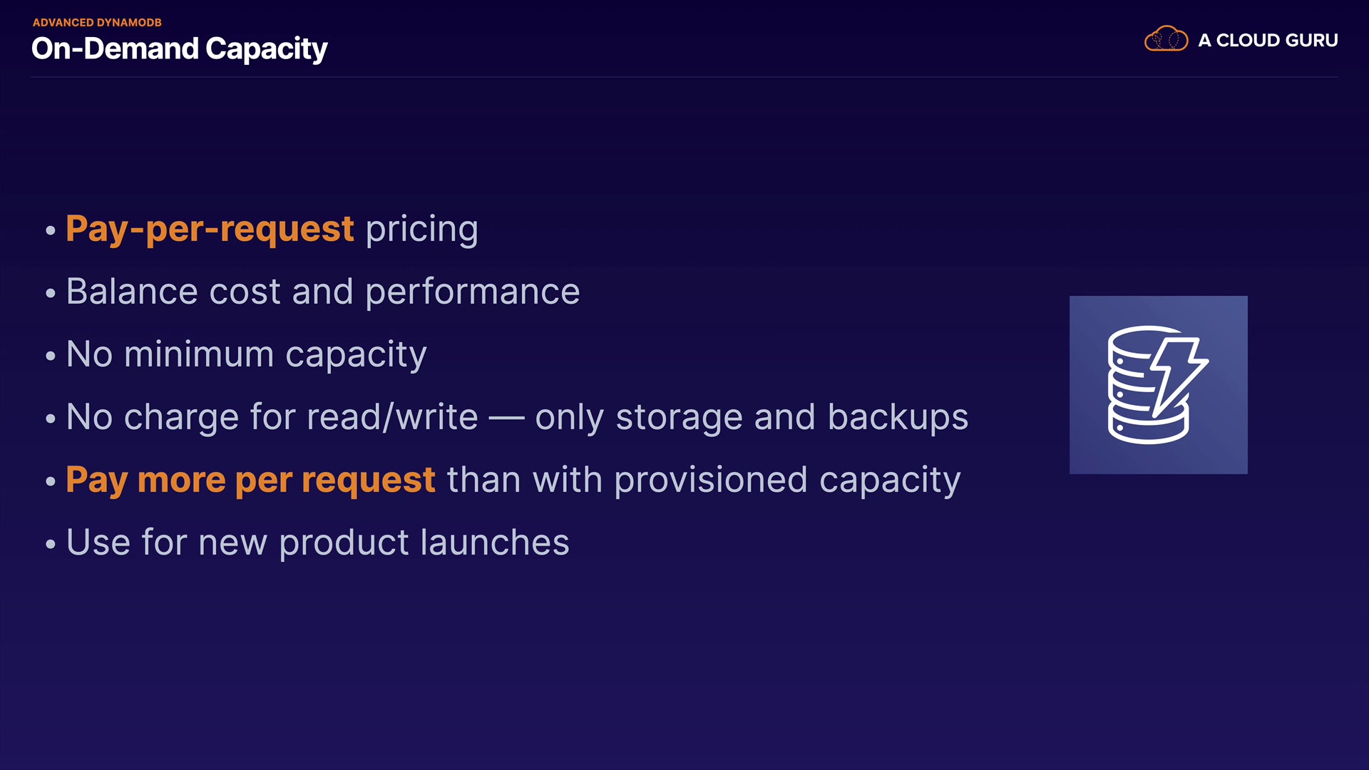The height and width of the screenshot is (770, 1369).
Task: Click the bullet dot before "Pay-per-request"
Action: tap(50, 230)
